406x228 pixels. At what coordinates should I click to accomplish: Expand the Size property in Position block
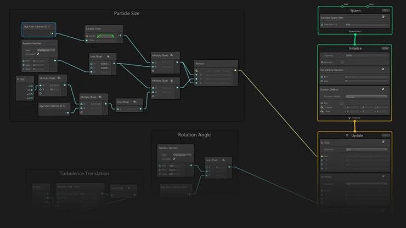tap(322, 112)
